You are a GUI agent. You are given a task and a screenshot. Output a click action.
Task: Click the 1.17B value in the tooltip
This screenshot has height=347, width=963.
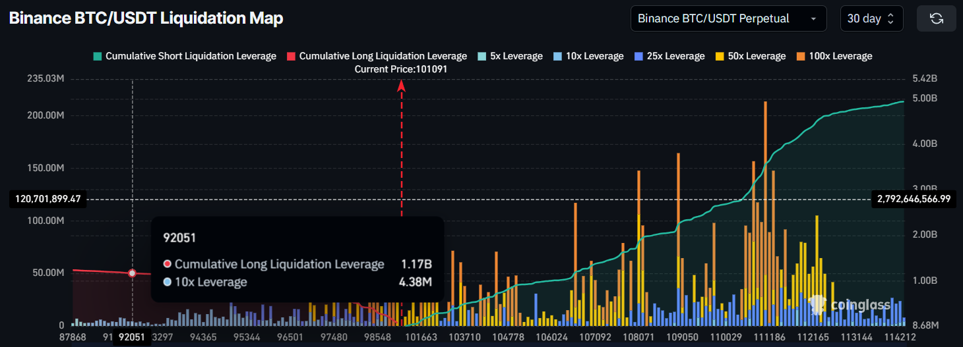(x=416, y=264)
